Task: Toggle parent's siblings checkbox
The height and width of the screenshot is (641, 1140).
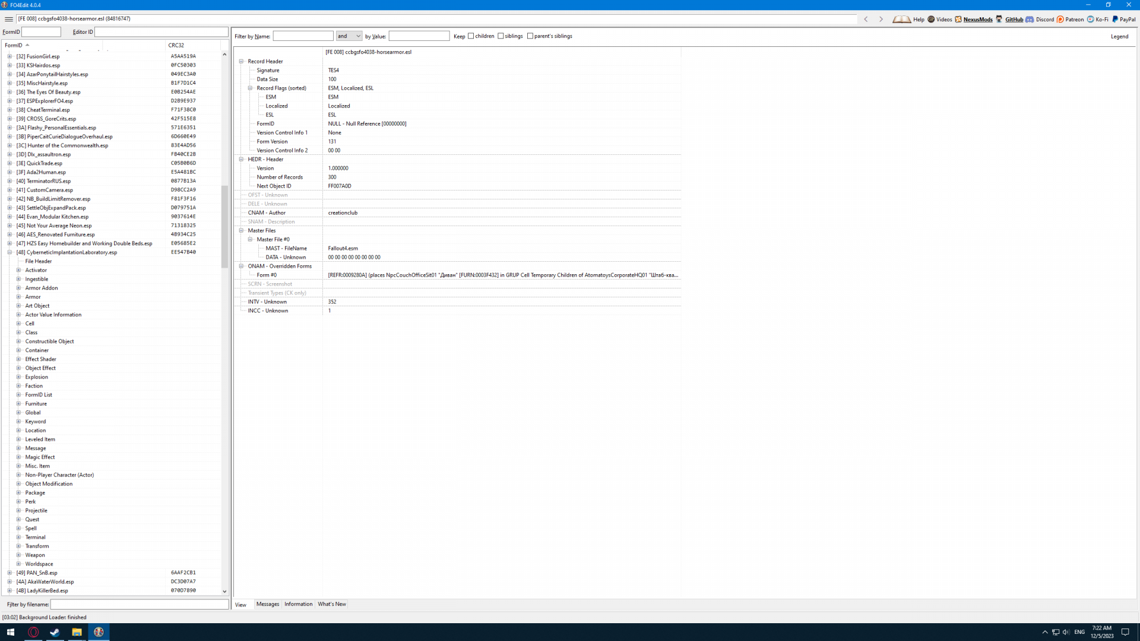Action: click(x=530, y=36)
